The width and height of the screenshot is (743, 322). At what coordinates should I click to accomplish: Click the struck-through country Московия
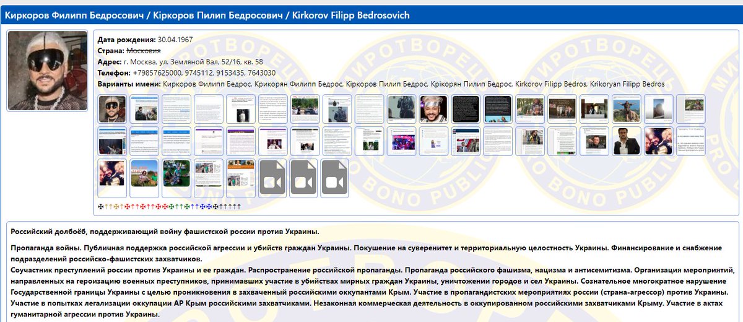click(144, 51)
